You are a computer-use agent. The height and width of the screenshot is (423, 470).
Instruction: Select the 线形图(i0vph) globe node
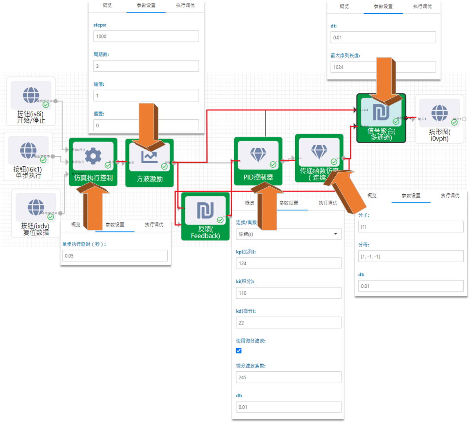pos(439,113)
